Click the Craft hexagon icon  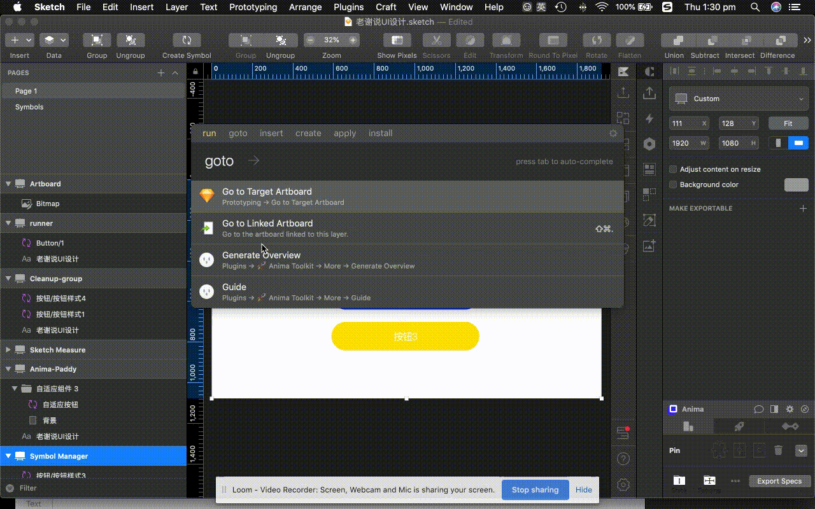coord(649,144)
